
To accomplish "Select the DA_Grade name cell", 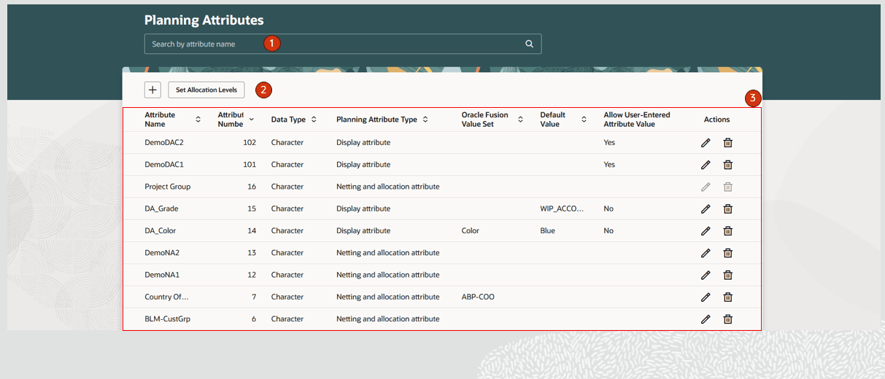I will point(161,209).
